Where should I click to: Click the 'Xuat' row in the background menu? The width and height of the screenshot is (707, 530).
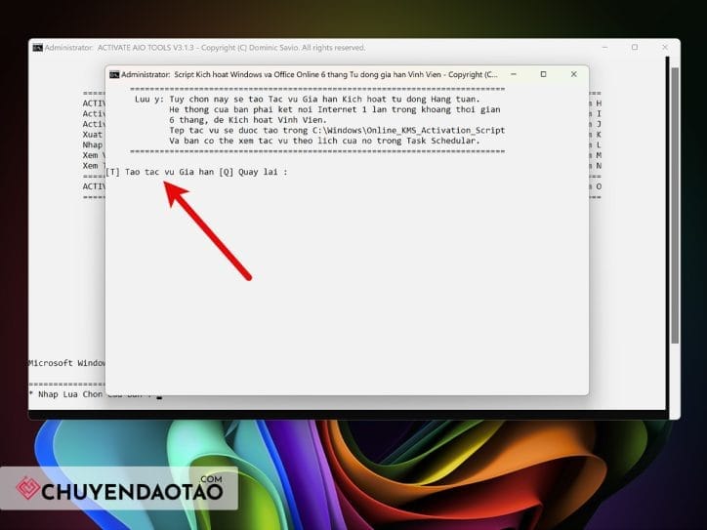click(93, 135)
